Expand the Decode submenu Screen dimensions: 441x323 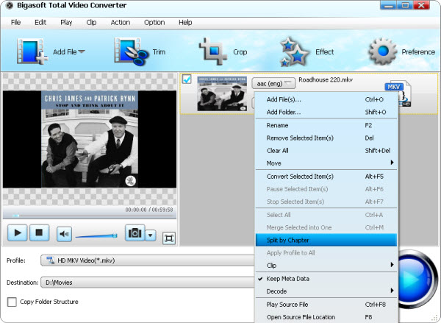(326, 291)
